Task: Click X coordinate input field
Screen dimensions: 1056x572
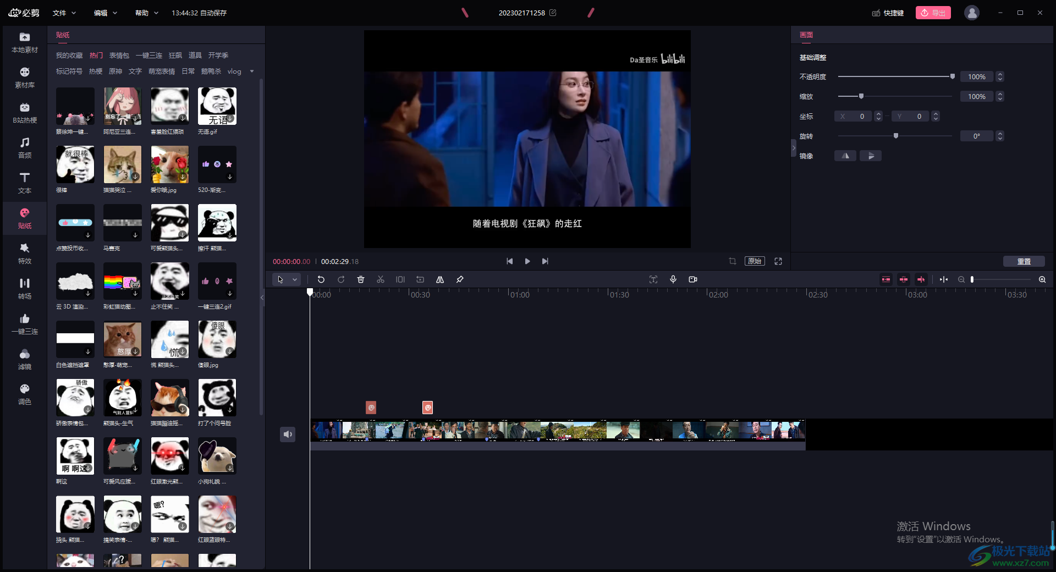Action: 854,116
